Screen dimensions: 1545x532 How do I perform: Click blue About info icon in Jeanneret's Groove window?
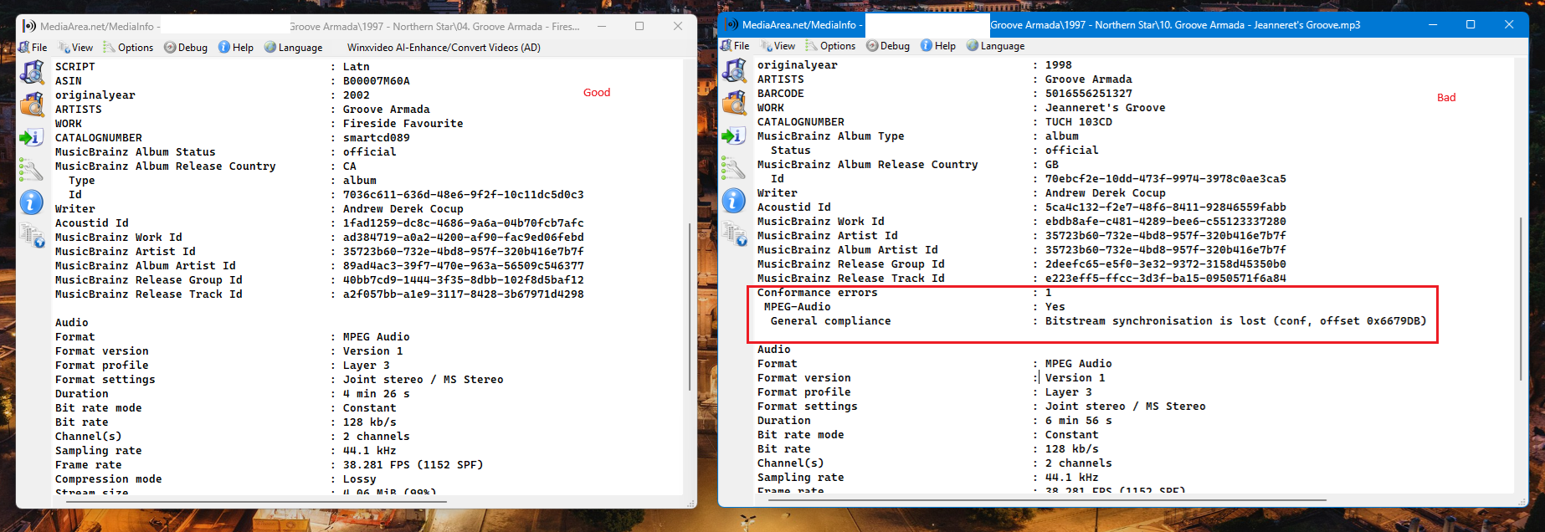(734, 201)
